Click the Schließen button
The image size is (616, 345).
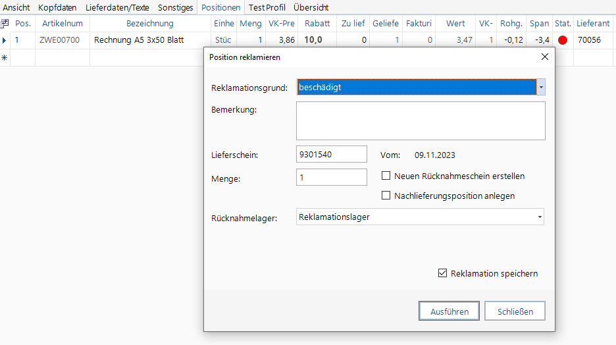click(x=515, y=311)
